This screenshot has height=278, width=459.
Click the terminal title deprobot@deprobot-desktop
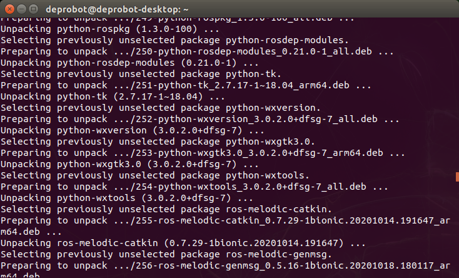click(117, 9)
